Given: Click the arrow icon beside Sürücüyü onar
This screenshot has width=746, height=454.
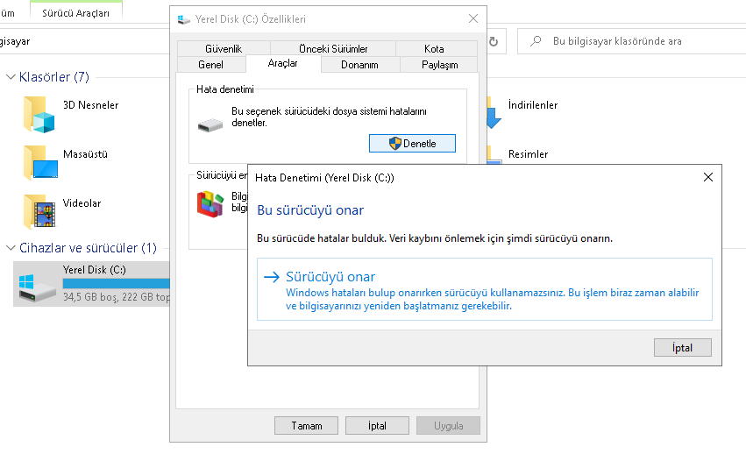Looking at the screenshot, I should [x=272, y=277].
